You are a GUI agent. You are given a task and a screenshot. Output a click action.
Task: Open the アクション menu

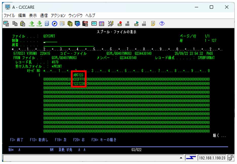(58, 15)
